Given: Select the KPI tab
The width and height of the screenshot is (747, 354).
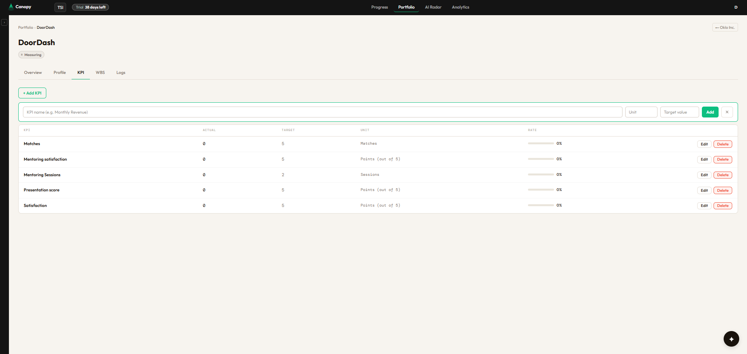Looking at the screenshot, I should (81, 73).
